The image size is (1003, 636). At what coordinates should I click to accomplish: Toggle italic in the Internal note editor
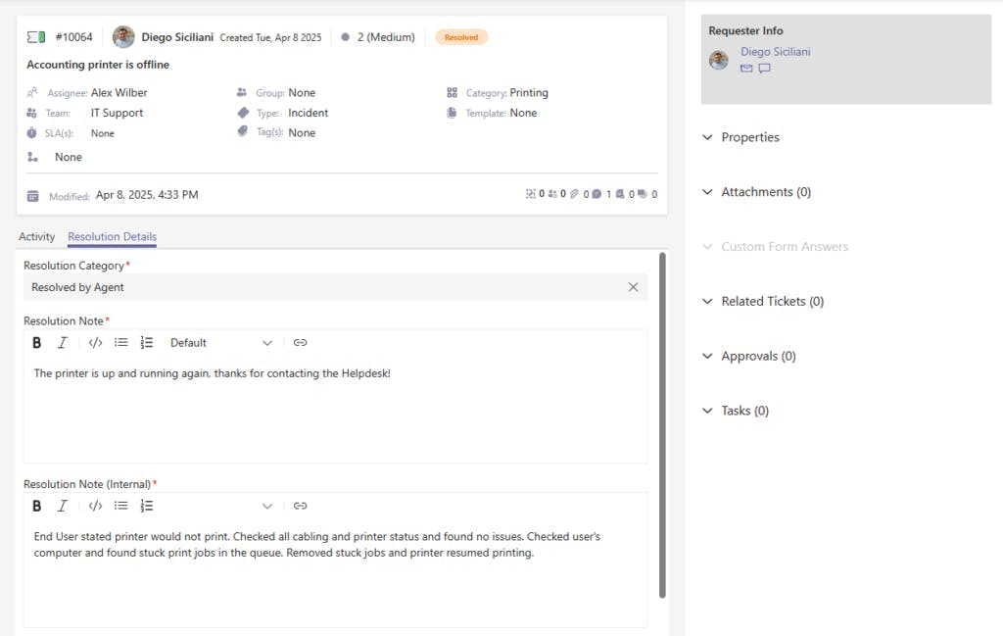pos(62,506)
